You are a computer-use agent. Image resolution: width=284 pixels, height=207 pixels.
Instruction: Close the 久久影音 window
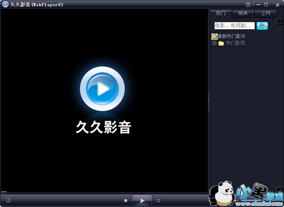point(277,5)
